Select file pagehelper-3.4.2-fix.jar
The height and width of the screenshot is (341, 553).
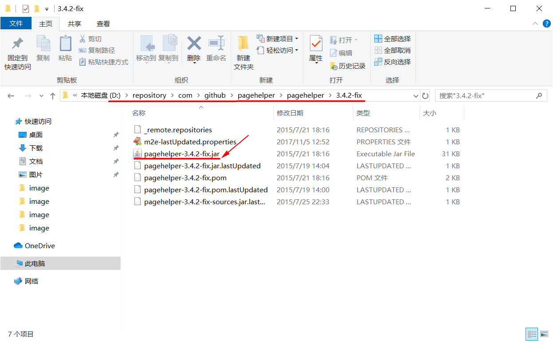coord(176,154)
